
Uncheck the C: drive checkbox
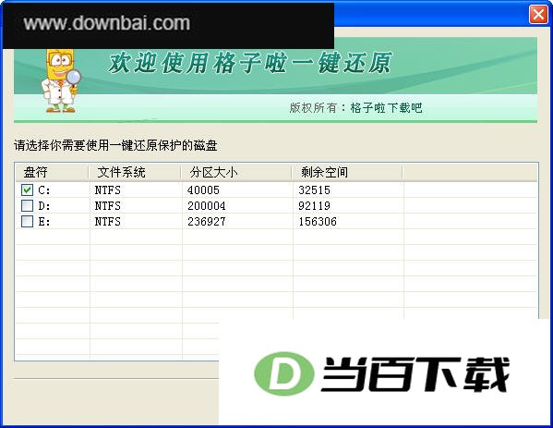click(27, 190)
